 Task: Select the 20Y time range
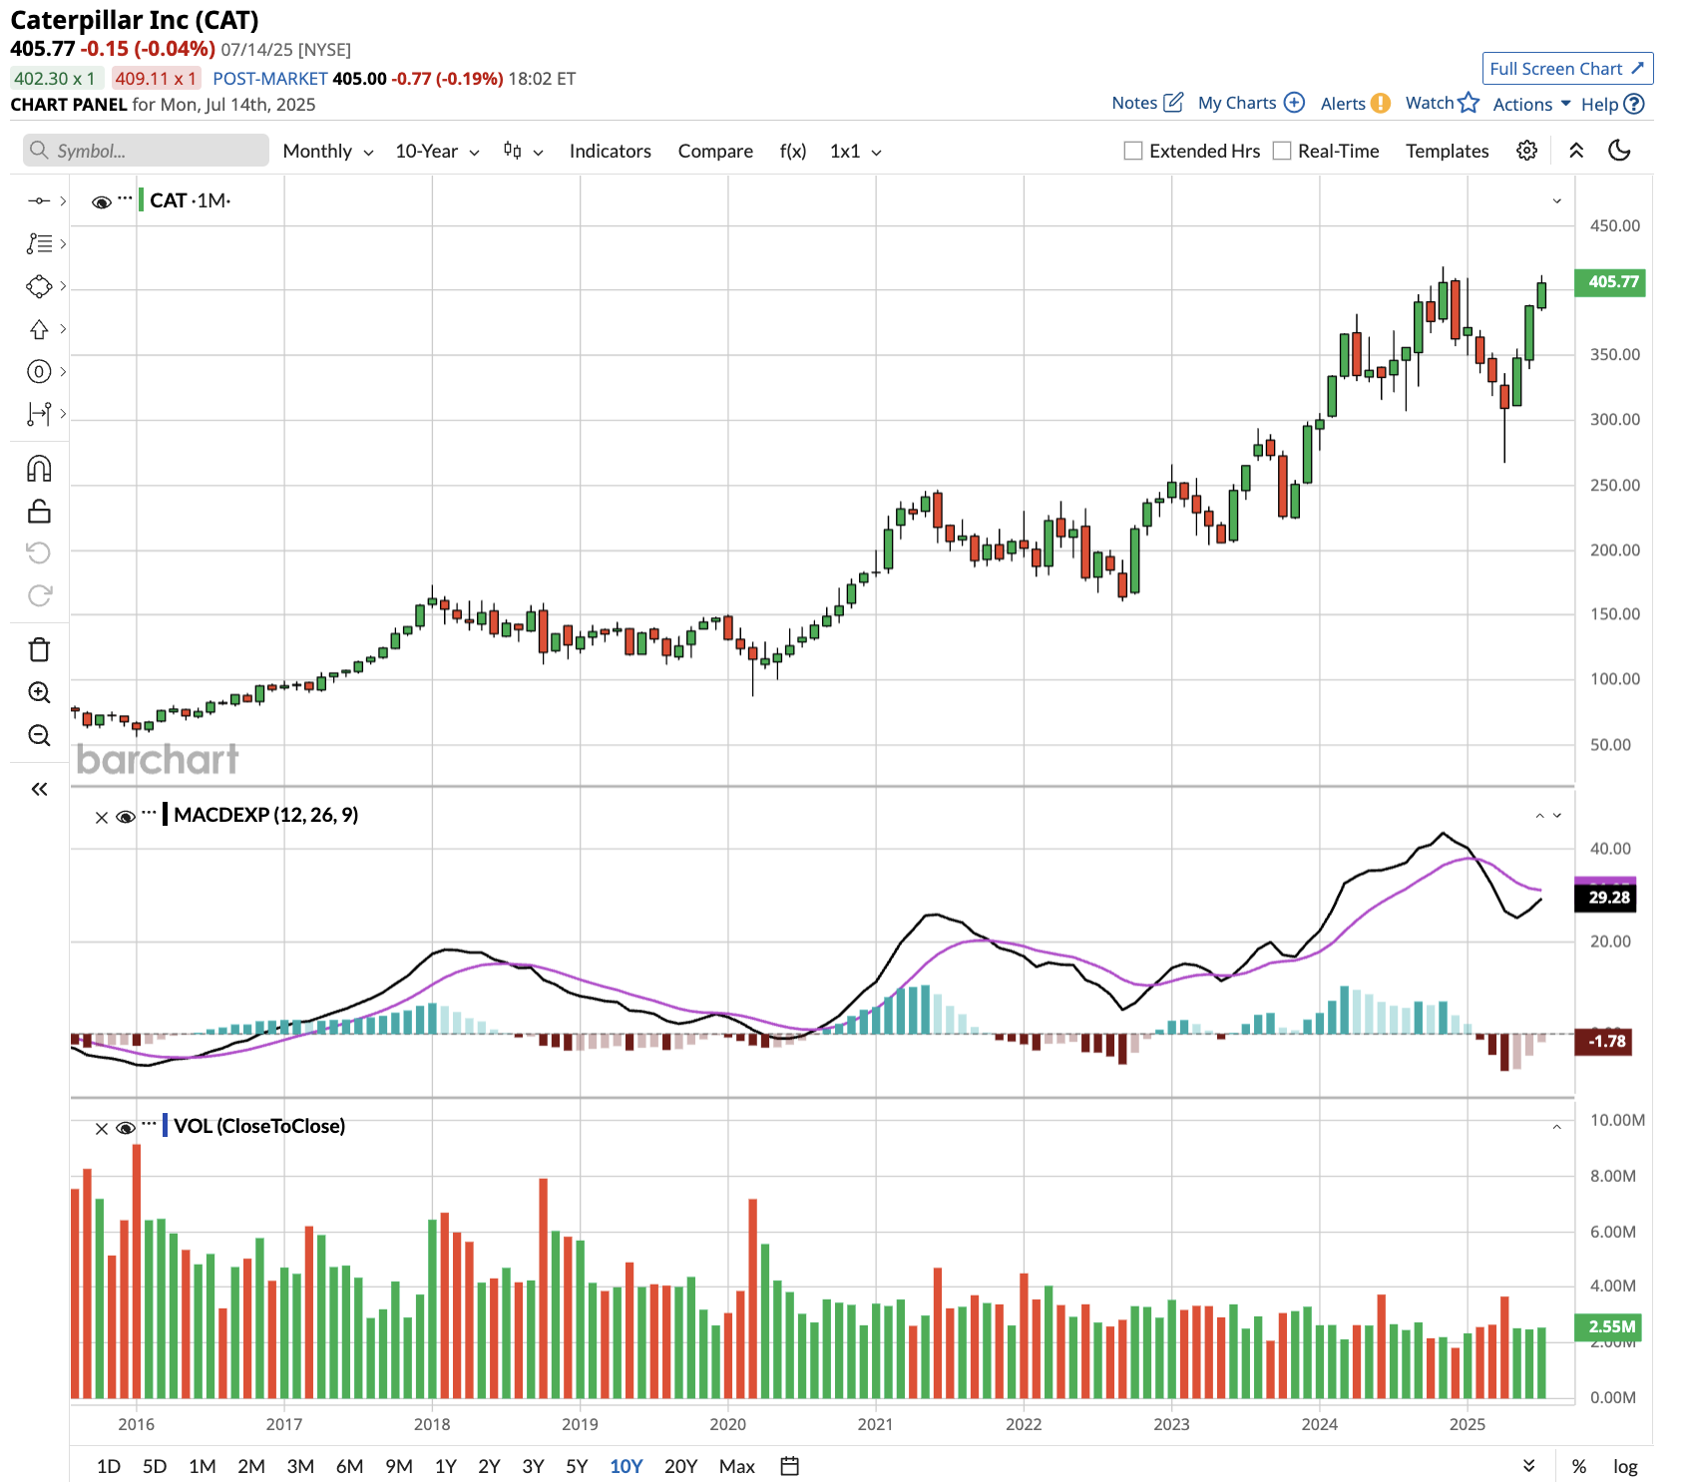click(680, 1466)
